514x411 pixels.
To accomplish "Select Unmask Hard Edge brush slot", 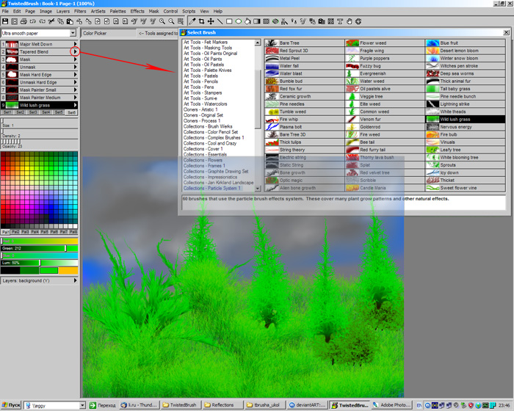I will (x=40, y=82).
